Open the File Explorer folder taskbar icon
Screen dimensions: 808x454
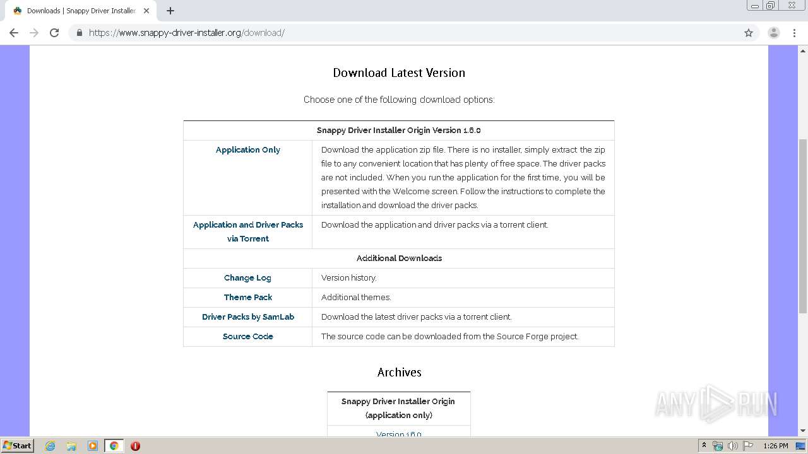71,446
